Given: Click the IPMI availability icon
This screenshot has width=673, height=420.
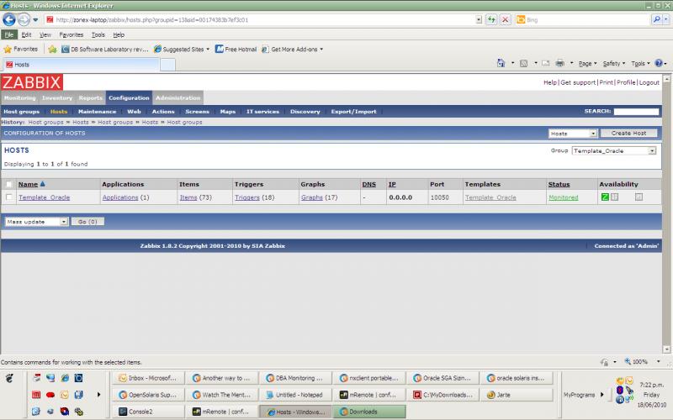Looking at the screenshot, I should [x=639, y=197].
